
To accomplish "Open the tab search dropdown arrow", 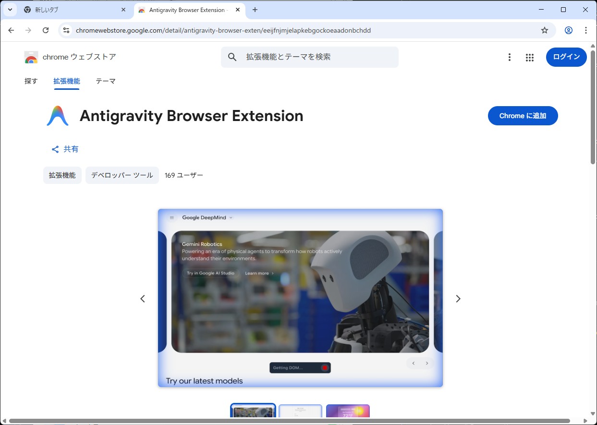I will [x=10, y=10].
